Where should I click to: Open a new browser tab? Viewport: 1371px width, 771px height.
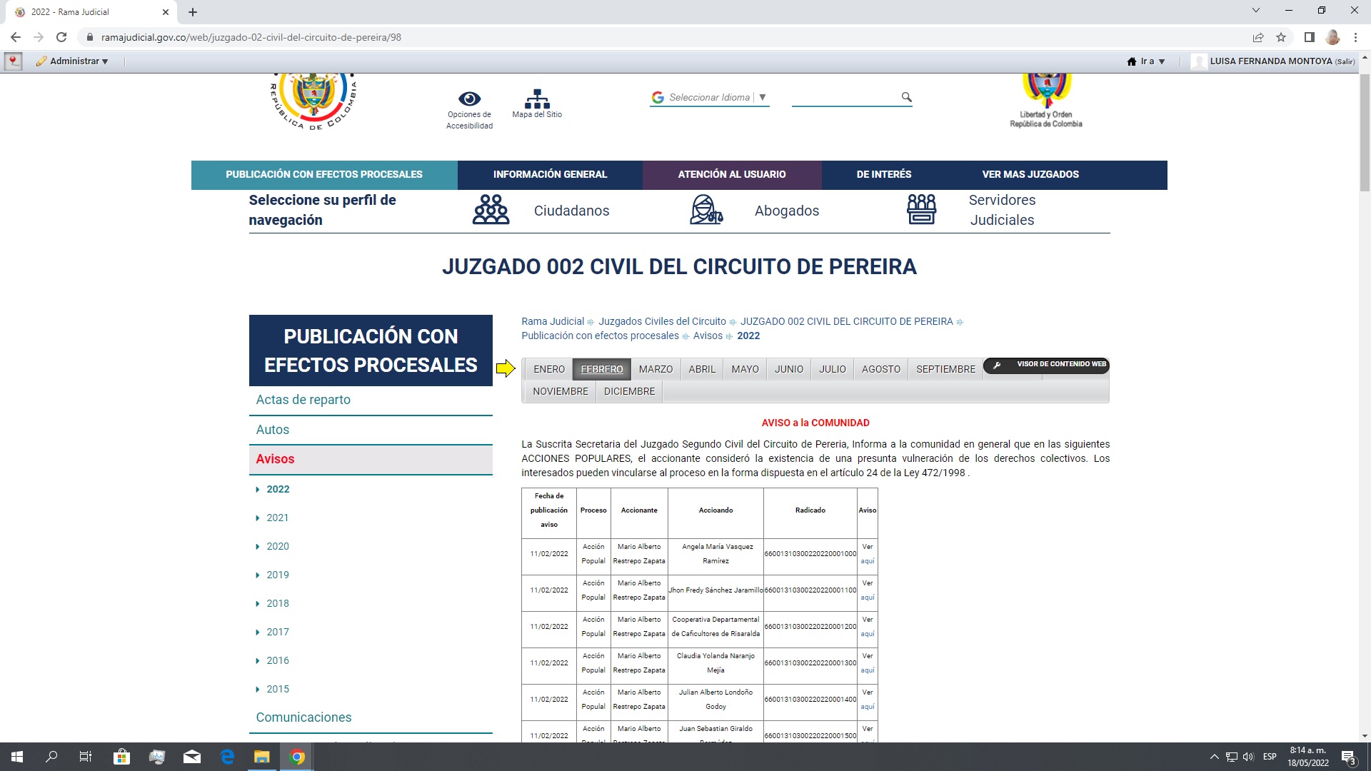tap(193, 12)
